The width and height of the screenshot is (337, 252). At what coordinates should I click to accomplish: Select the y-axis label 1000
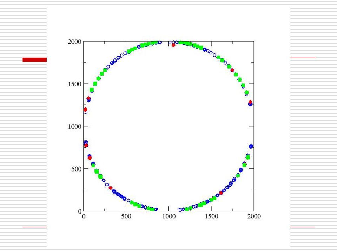tap(74, 126)
